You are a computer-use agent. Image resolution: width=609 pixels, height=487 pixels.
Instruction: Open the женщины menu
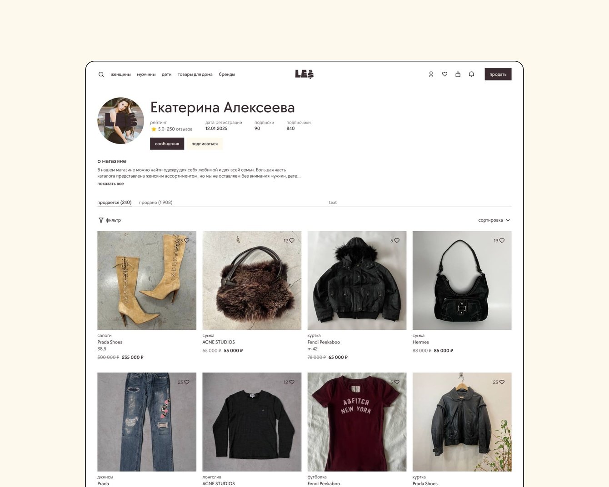(x=120, y=75)
